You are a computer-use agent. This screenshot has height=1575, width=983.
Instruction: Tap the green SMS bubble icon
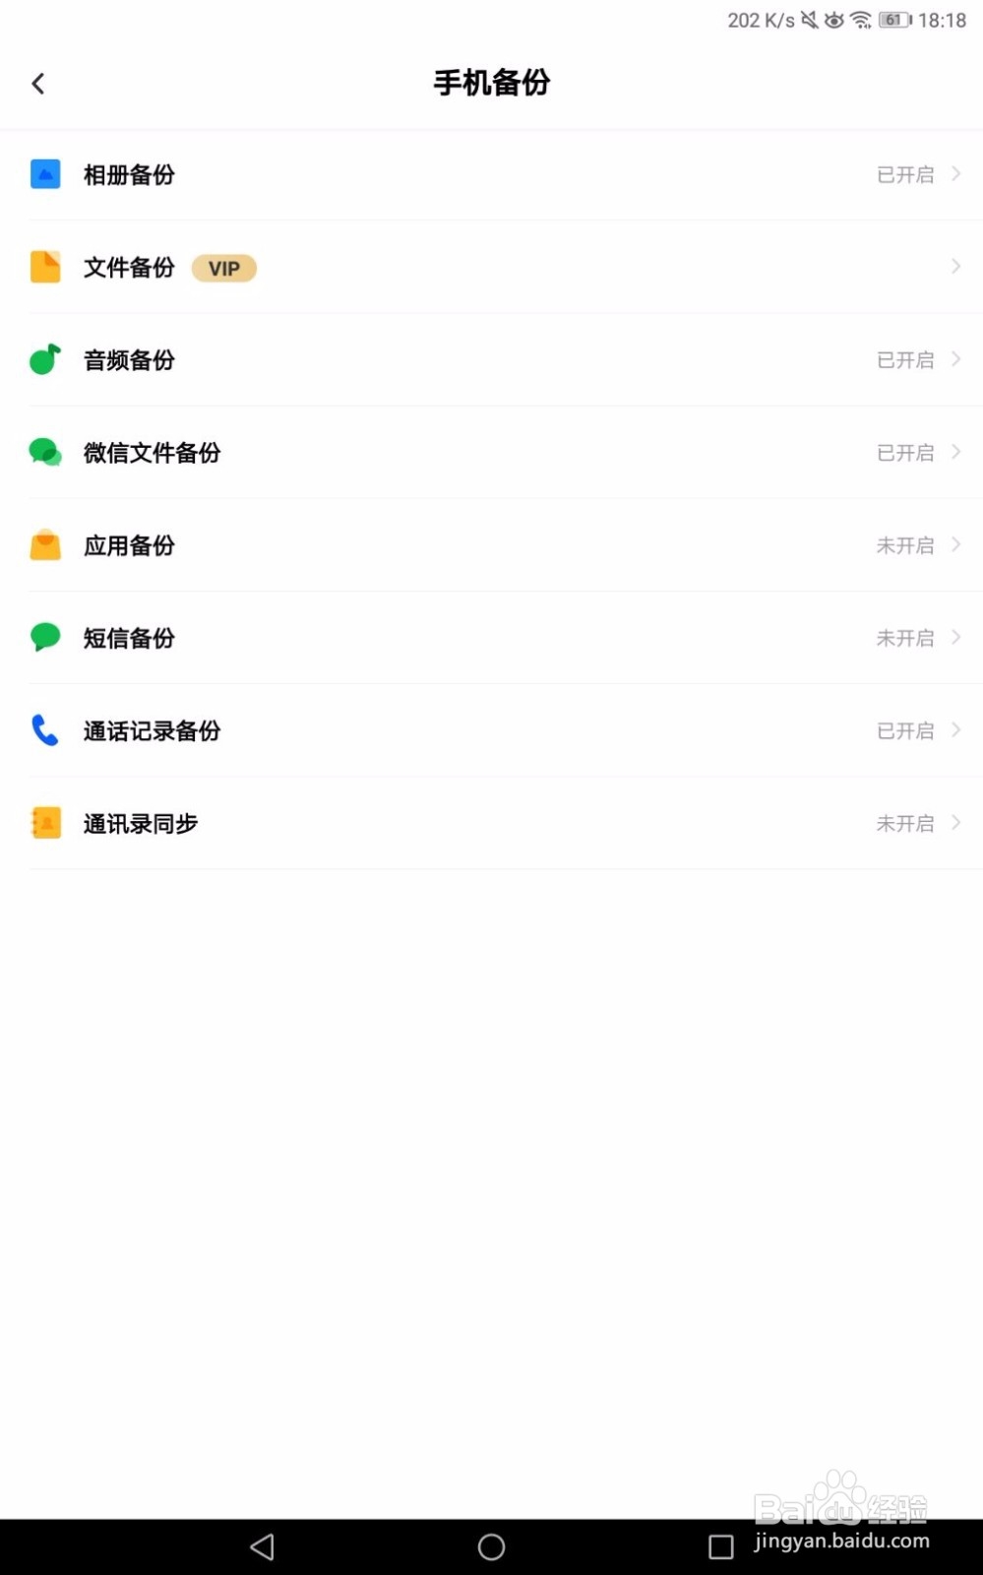(45, 637)
